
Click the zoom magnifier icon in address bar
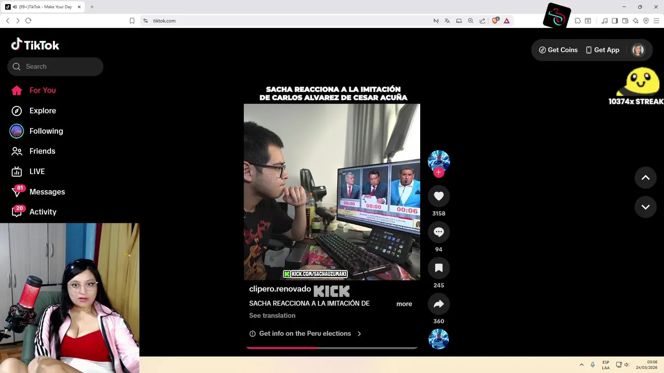pos(471,21)
